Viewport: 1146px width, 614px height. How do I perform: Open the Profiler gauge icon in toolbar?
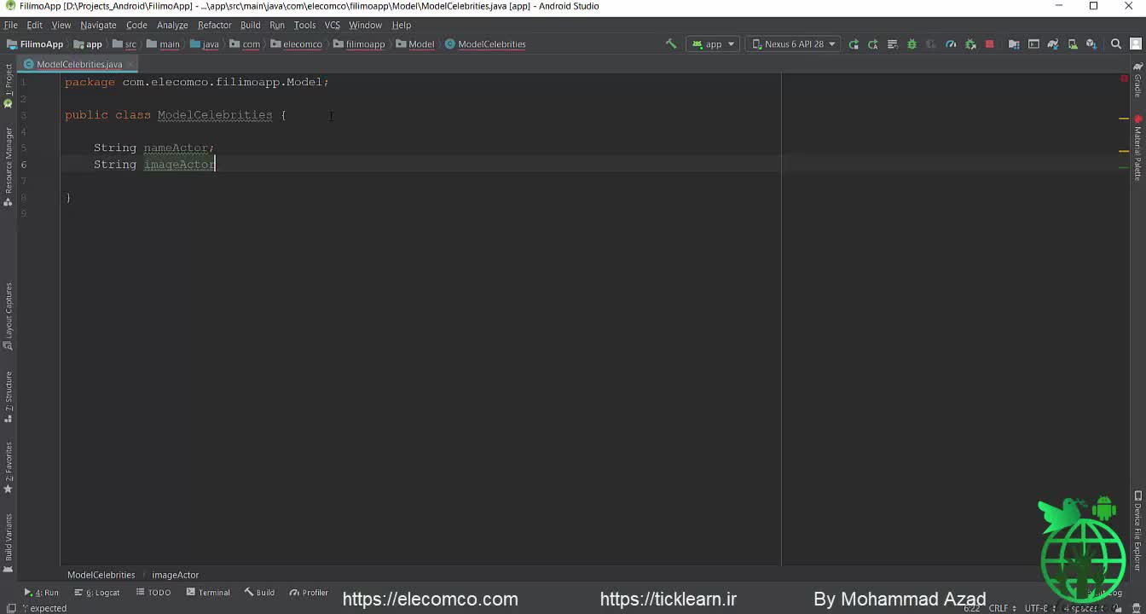coord(951,44)
